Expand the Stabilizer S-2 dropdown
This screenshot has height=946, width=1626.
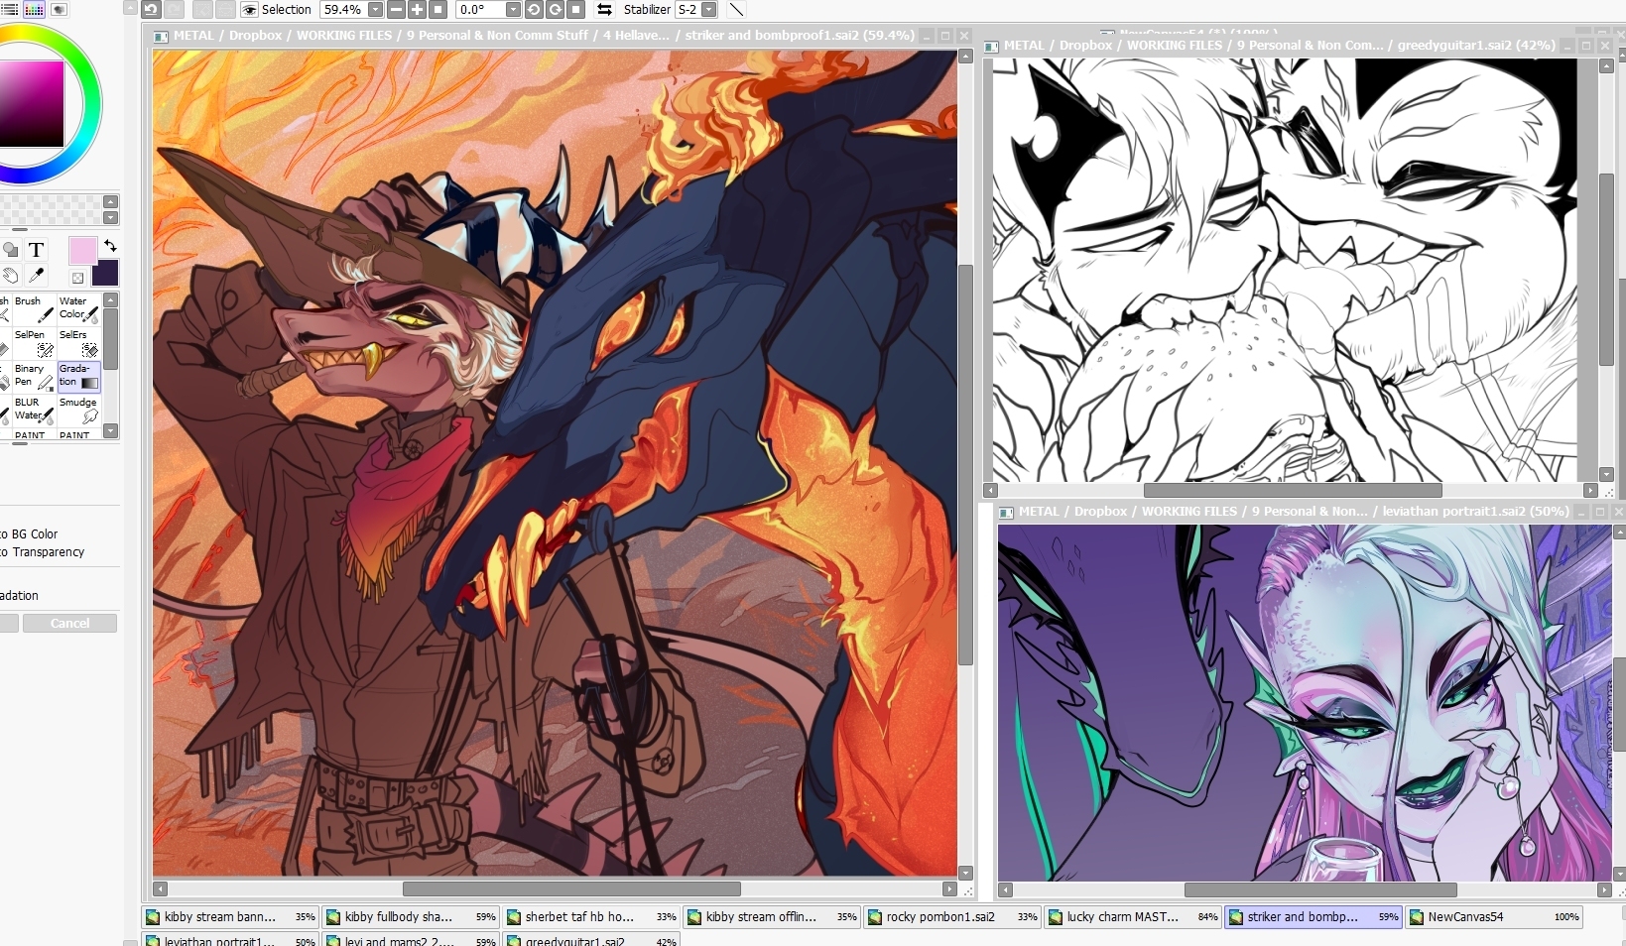coord(708,10)
